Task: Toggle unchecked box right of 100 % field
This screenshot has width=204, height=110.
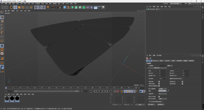Action: [183, 79]
